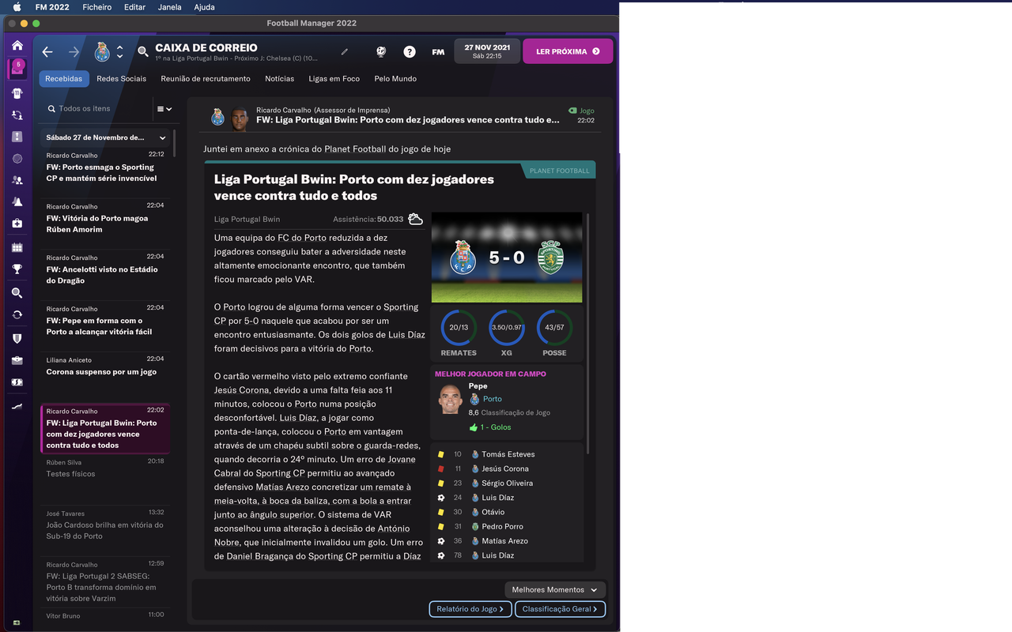1012x632 pixels.
Task: Open the Pelo Mundo tab
Action: pos(395,79)
